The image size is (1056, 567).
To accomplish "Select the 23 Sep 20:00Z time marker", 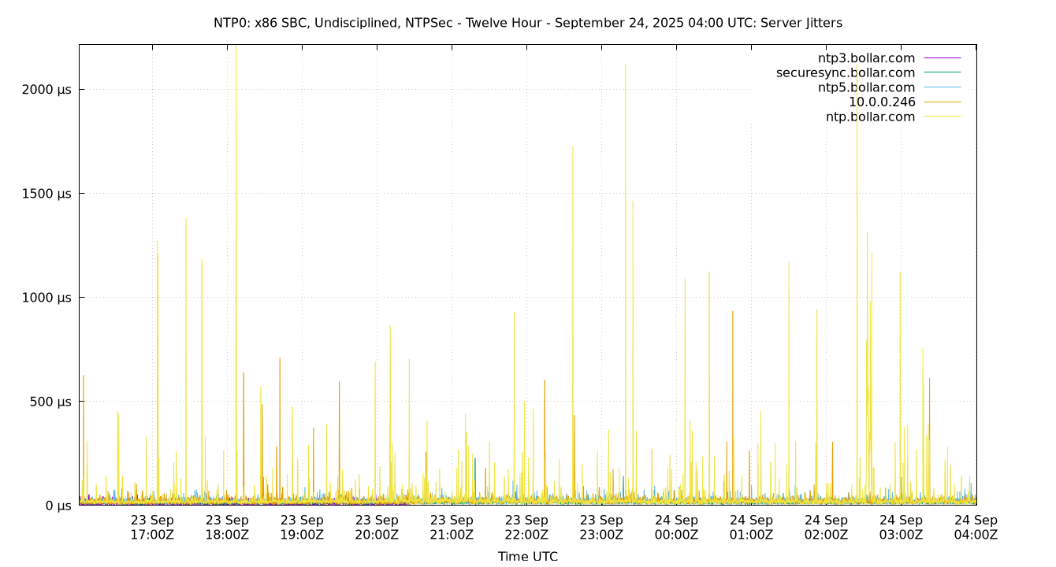I will coord(377,528).
